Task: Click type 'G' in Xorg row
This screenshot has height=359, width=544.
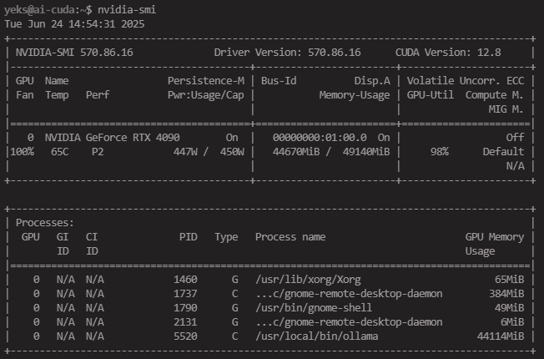Action: (235, 280)
